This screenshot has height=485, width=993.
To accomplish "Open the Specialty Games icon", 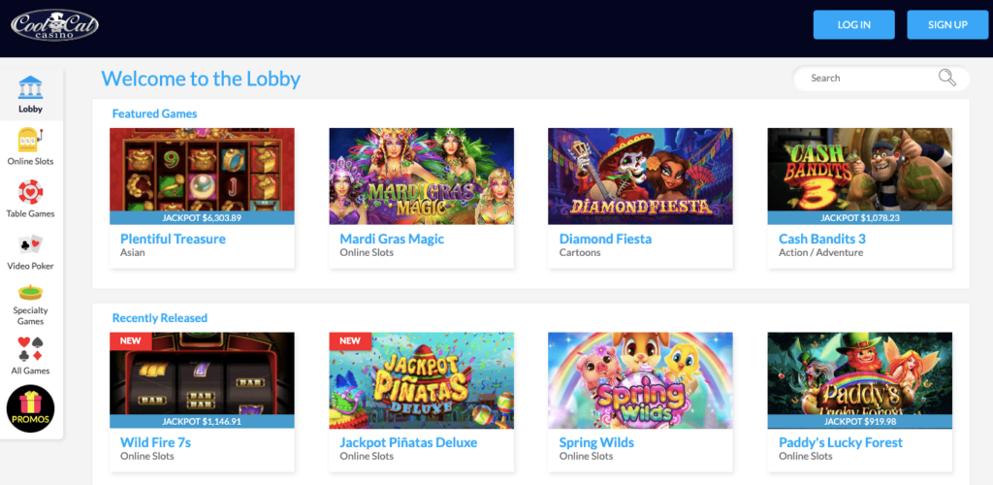I will [x=30, y=293].
